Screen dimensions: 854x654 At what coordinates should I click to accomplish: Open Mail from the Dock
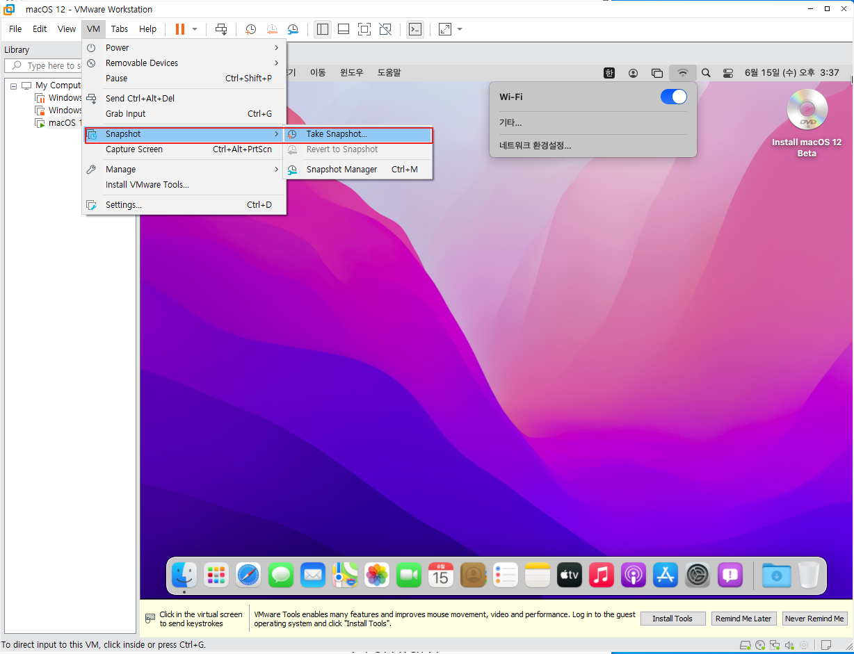313,575
